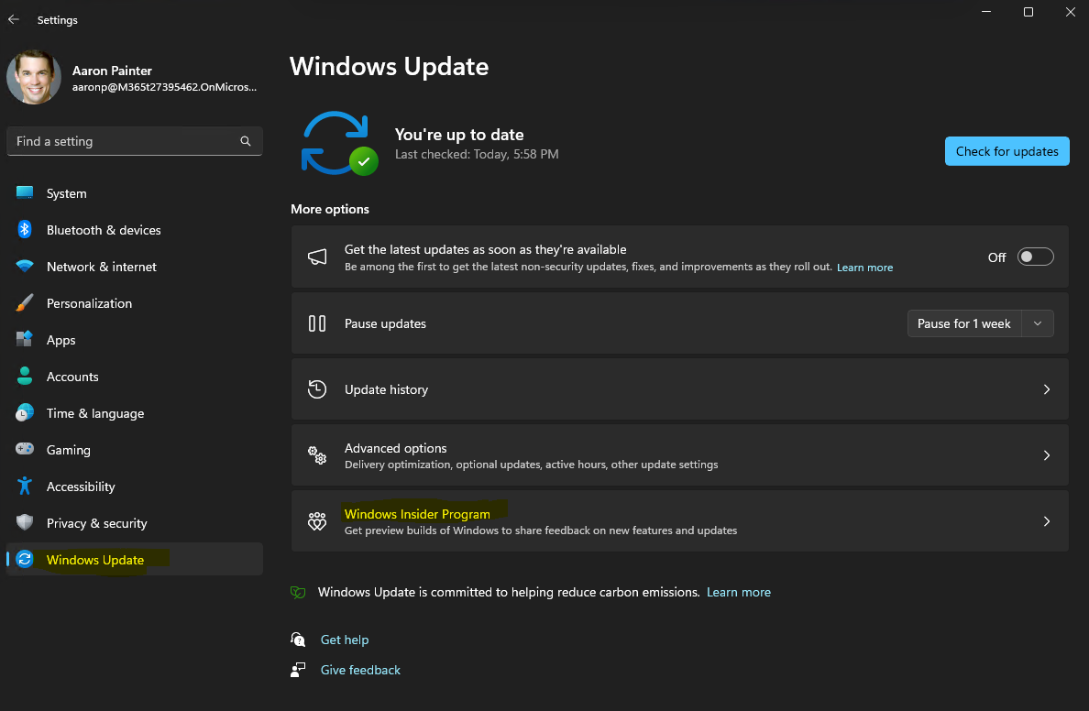1089x711 pixels.
Task: Open Network & internet settings
Action: pyautogui.click(x=135, y=267)
